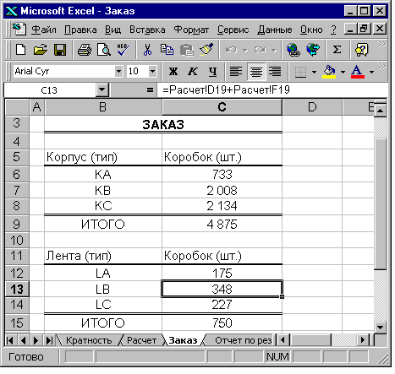
Task: Toggle underline formatting (Ч button)
Action: pos(212,72)
